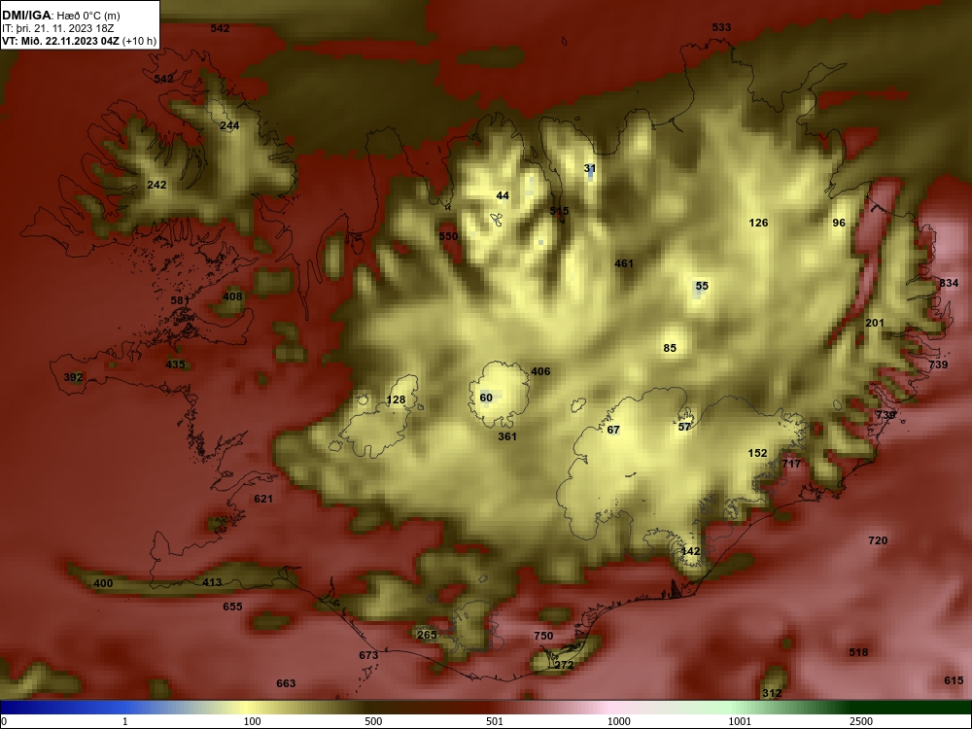Select the map value 750
This screenshot has width=972, height=729.
point(543,636)
